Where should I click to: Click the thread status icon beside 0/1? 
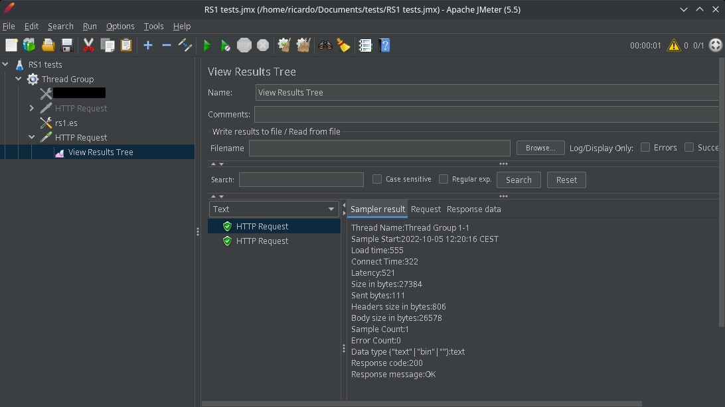(x=715, y=45)
